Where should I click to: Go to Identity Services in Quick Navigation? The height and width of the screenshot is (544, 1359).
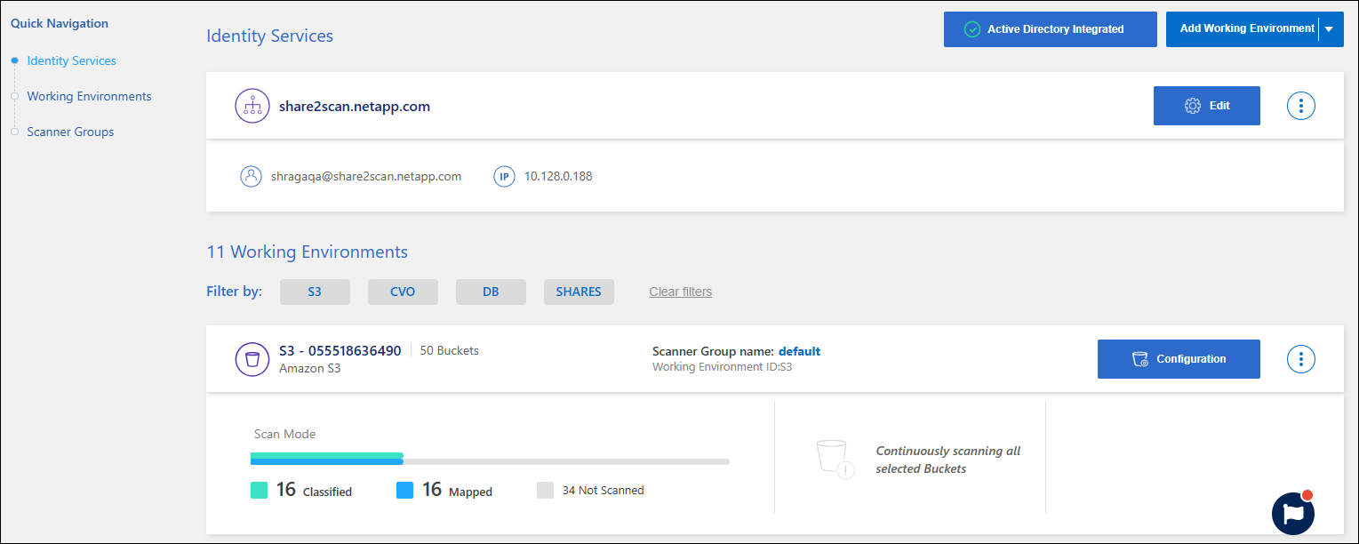tap(71, 61)
